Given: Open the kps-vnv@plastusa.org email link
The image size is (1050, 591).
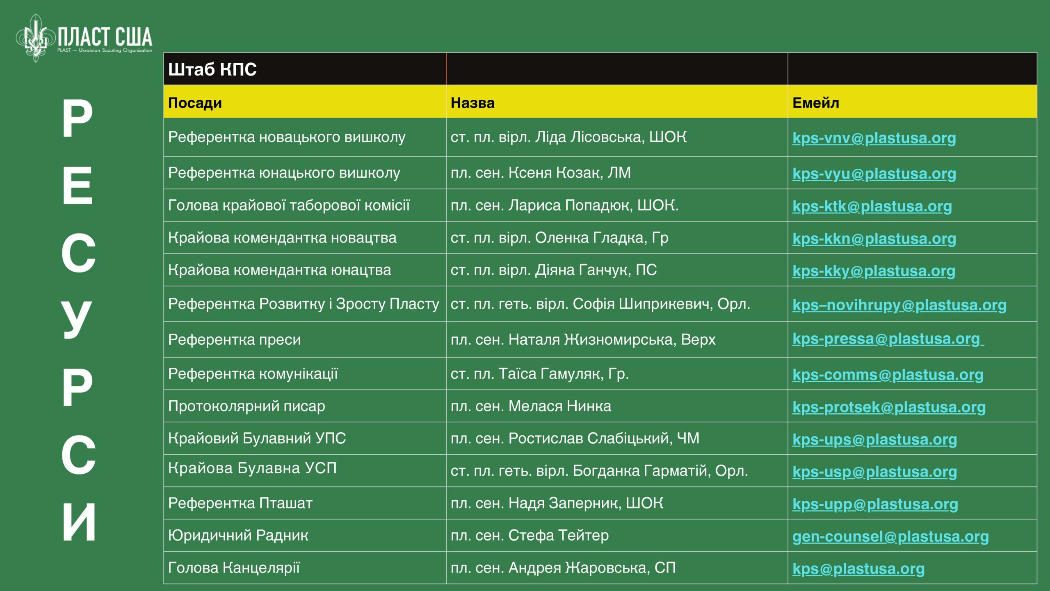Looking at the screenshot, I should 874,138.
